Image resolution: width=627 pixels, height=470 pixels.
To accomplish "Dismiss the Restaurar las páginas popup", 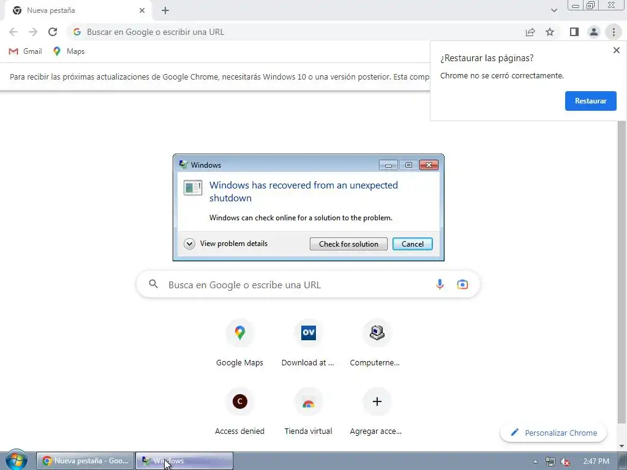I will (616, 50).
